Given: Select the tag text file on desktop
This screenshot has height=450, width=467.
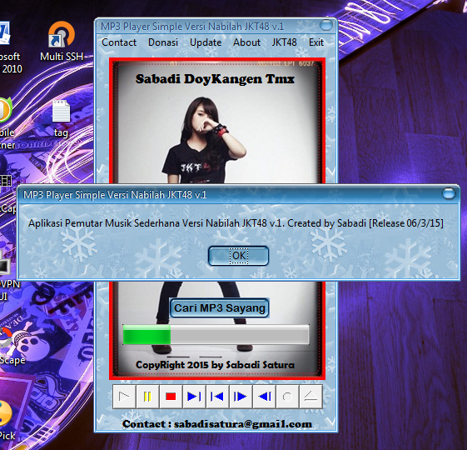Looking at the screenshot, I should coord(61,118).
